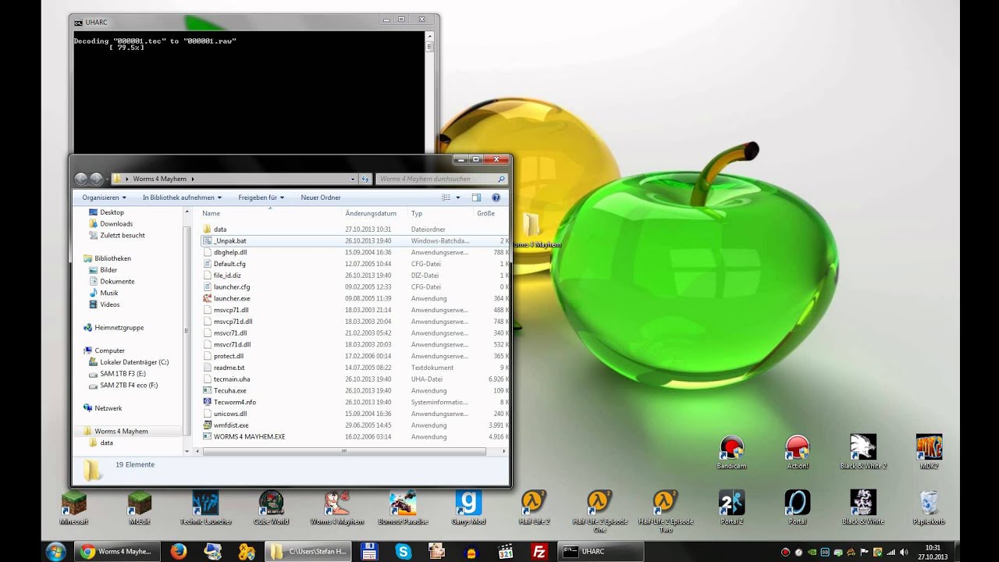Click the Explorer forward navigation button

(96, 179)
